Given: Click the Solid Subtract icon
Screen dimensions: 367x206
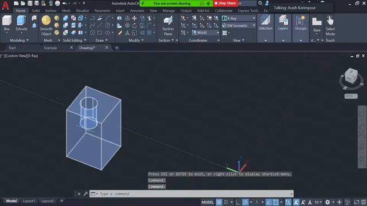Looking at the screenshot, I should [65, 25].
